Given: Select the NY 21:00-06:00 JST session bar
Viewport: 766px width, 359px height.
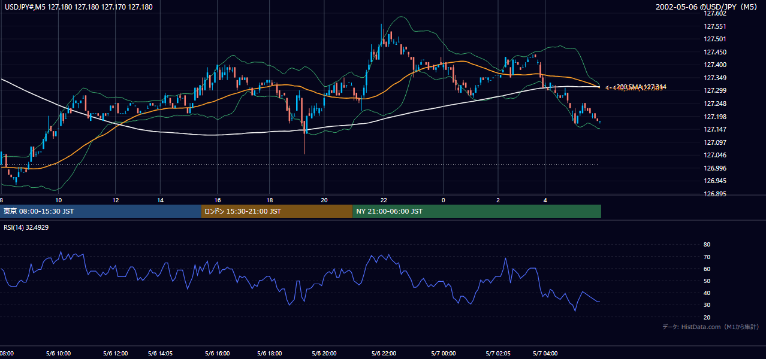Looking at the screenshot, I should point(477,211).
